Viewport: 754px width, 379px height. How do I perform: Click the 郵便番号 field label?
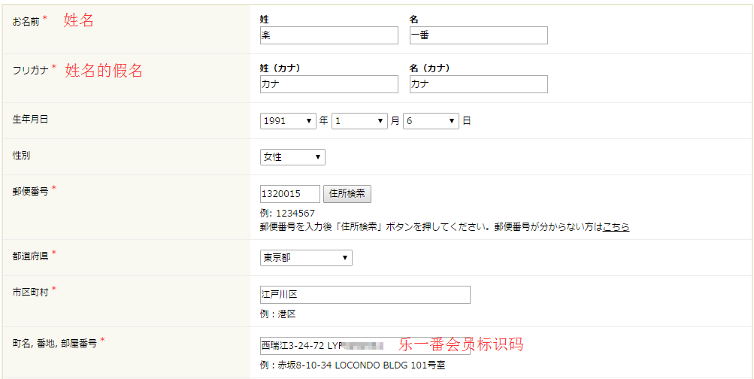tap(30, 192)
